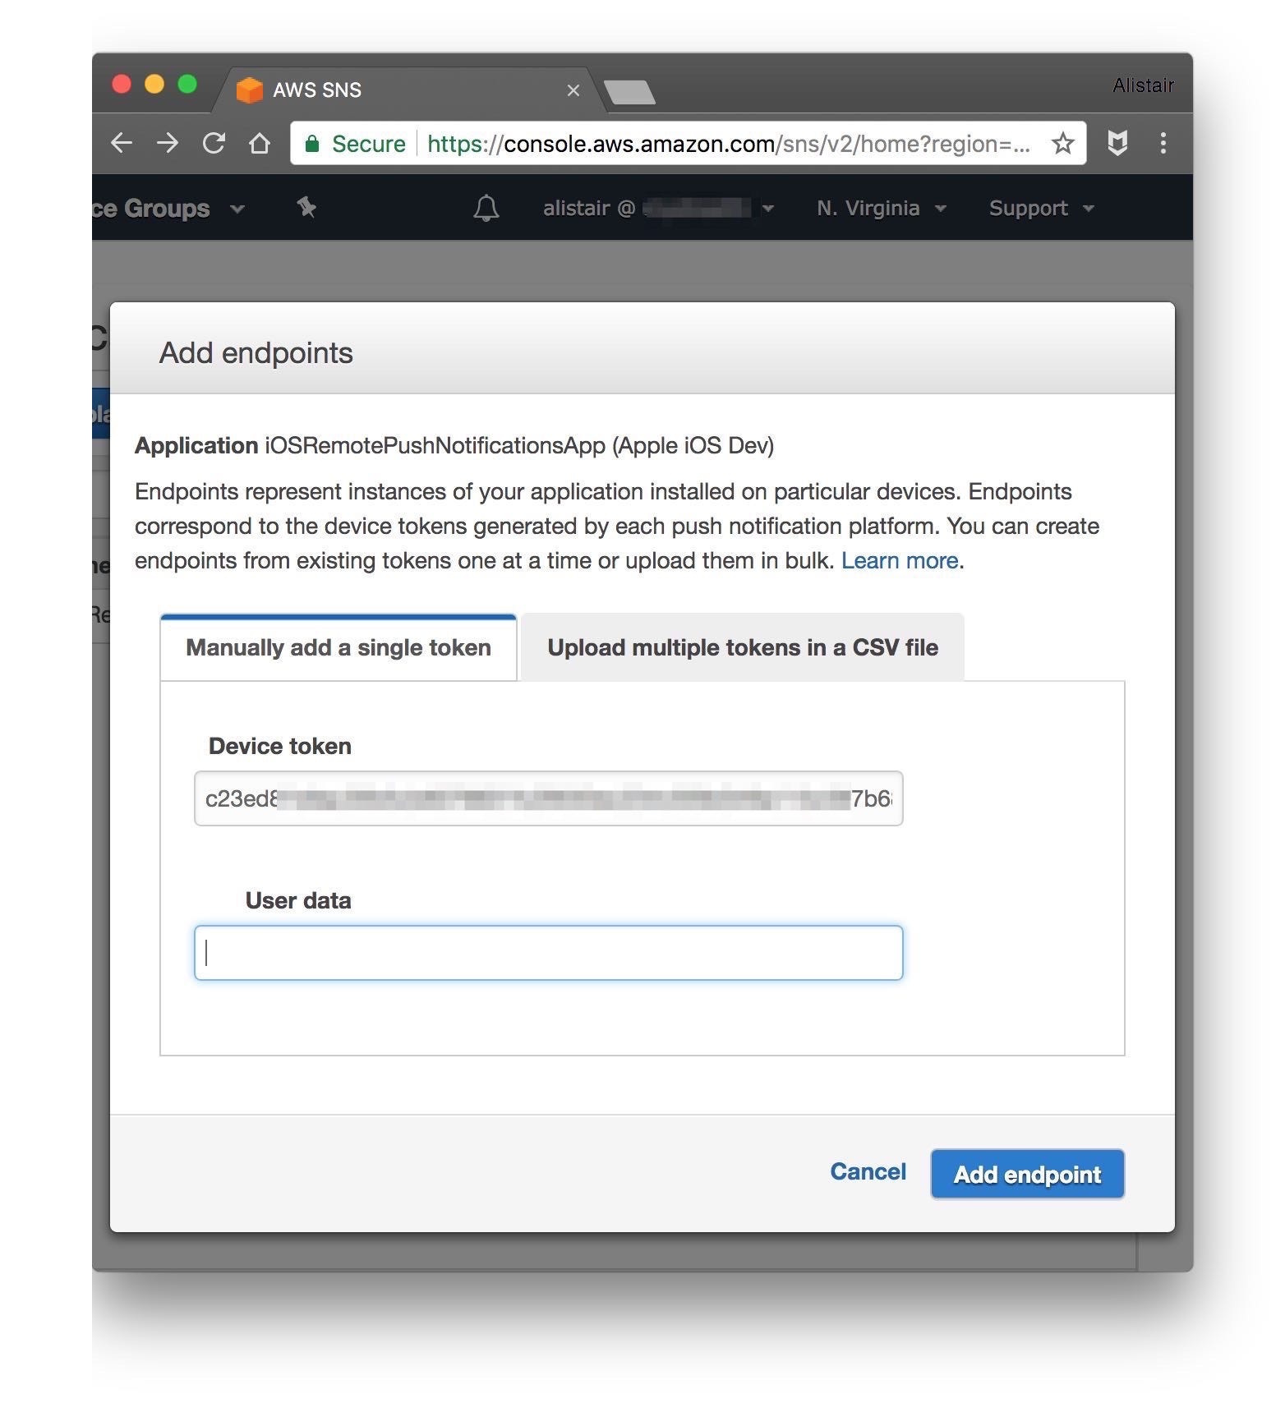Click the Secure lock icon
The image size is (1285, 1403).
coord(315,143)
